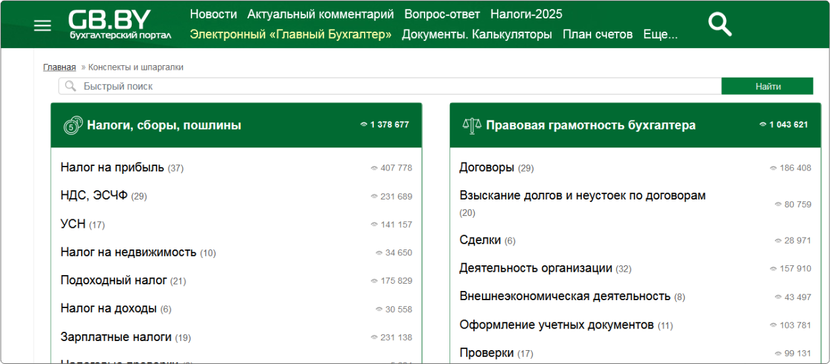Image resolution: width=830 pixels, height=364 pixels.
Task: Click the coins icon beside Налоги, сборы, пошлины
Action: click(73, 125)
